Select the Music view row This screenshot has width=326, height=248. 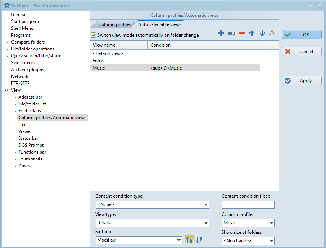pos(175,68)
